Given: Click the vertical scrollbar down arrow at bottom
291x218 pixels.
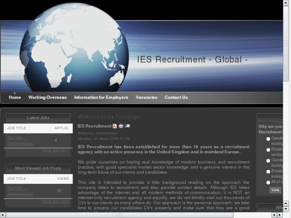Looking at the screenshot, I should click(x=286, y=209).
